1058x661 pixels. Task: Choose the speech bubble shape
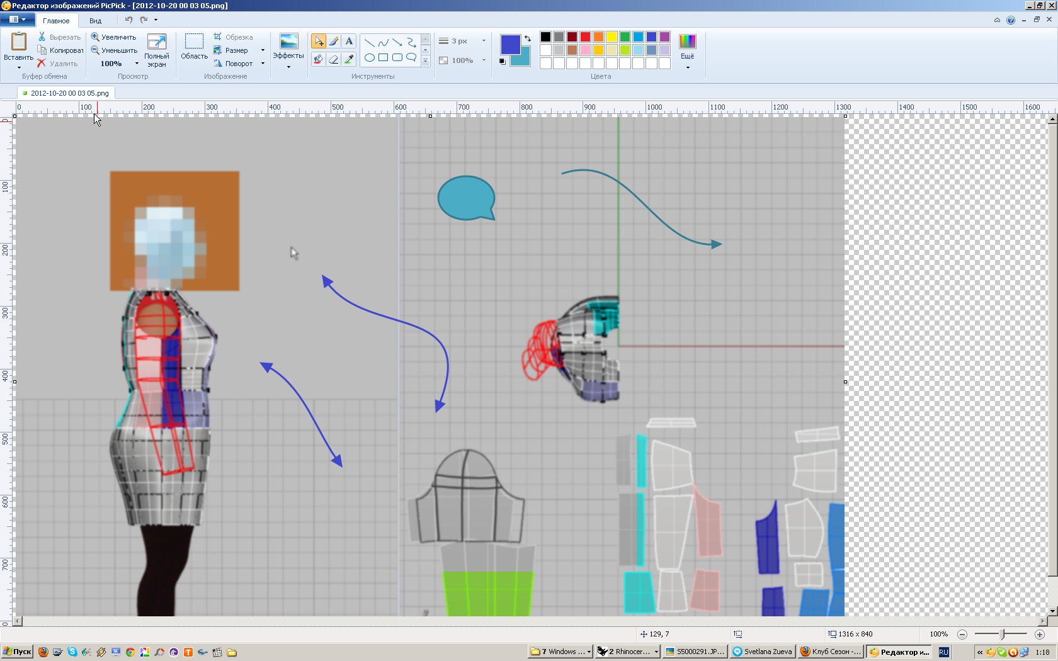pos(411,57)
